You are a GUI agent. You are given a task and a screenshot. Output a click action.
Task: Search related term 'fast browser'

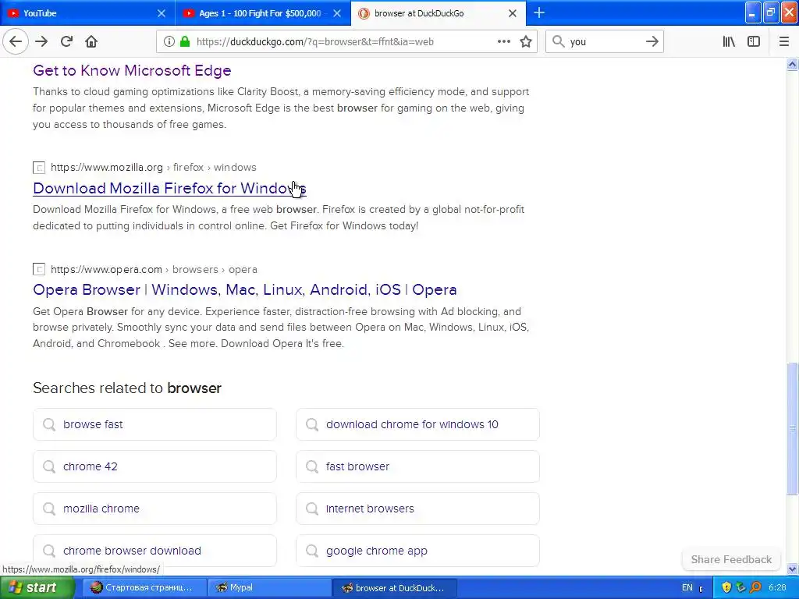click(417, 466)
